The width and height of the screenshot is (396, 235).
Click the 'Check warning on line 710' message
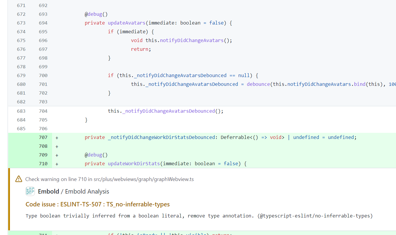109,179
